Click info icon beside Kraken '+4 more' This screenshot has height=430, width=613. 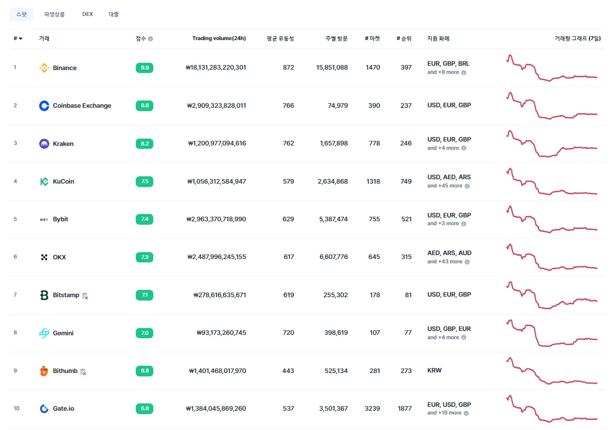coord(464,148)
